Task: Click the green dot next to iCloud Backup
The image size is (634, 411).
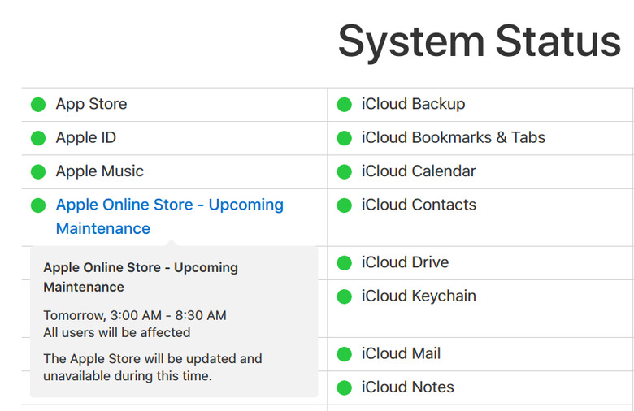Action: (x=344, y=105)
